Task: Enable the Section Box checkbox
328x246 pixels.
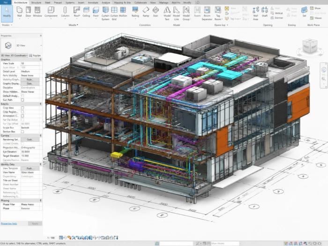Action: point(22,132)
